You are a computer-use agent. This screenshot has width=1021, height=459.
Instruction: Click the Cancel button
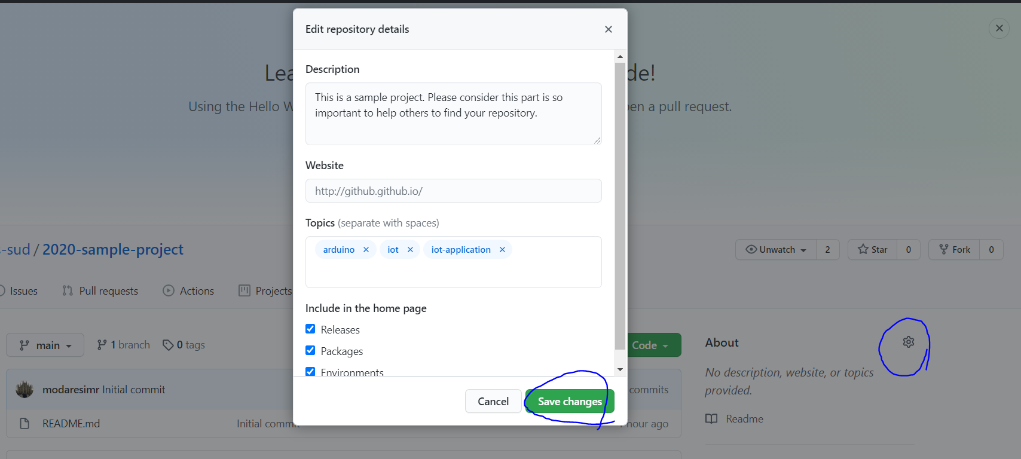(x=493, y=401)
